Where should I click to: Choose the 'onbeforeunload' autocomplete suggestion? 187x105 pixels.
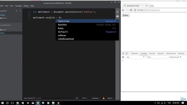tap(87, 39)
